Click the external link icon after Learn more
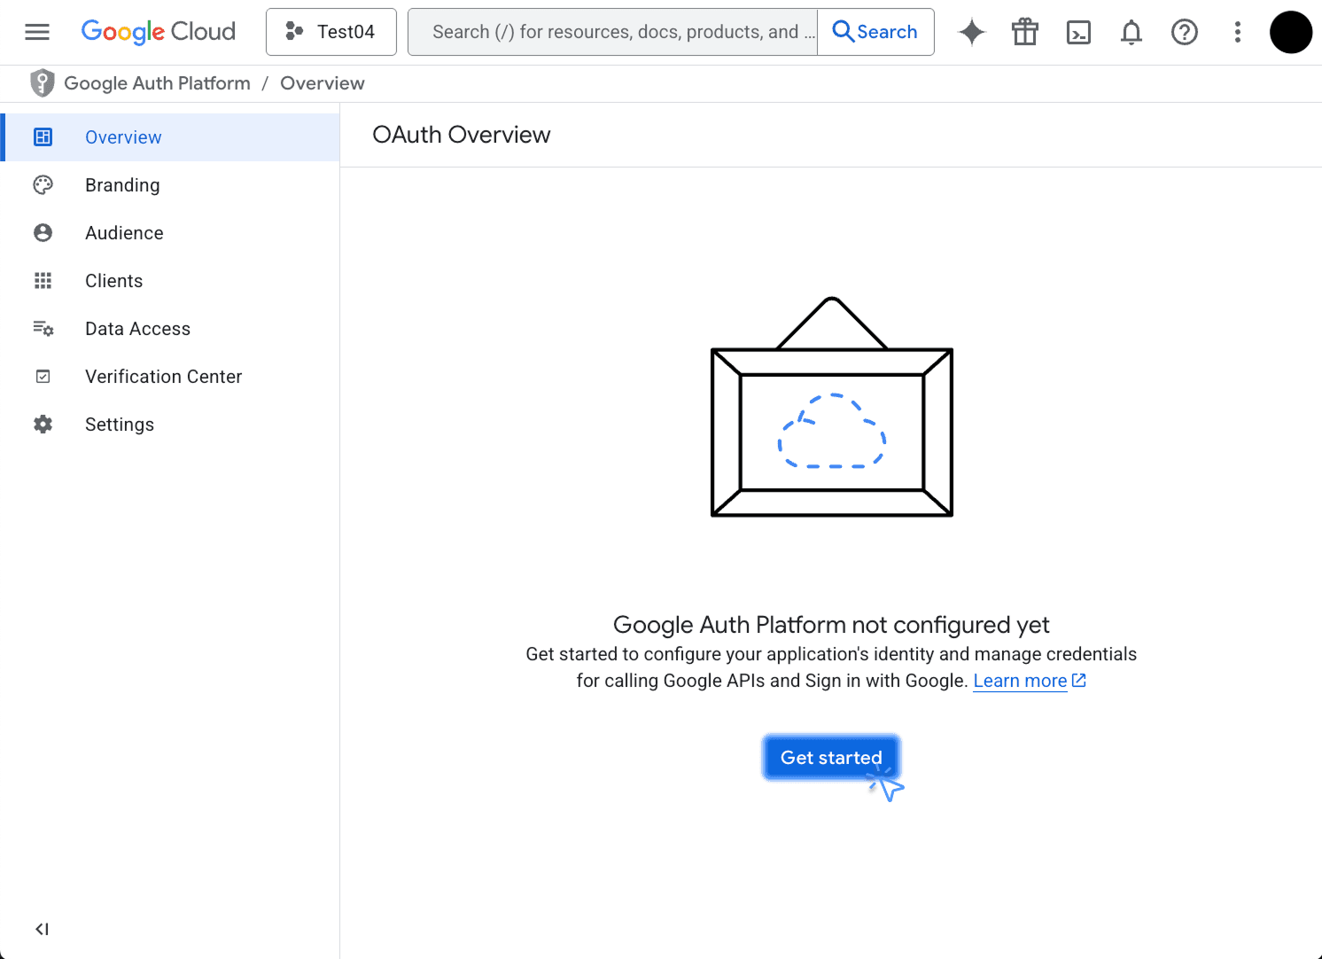The image size is (1322, 959). pos(1079,680)
